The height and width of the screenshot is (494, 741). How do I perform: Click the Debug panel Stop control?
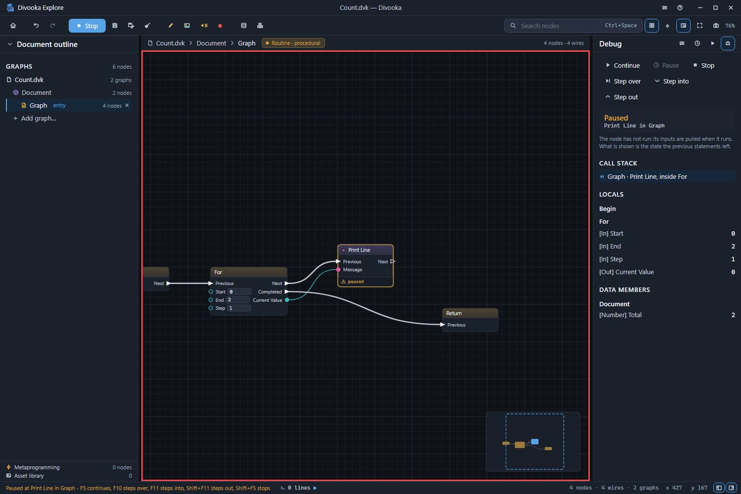point(703,65)
